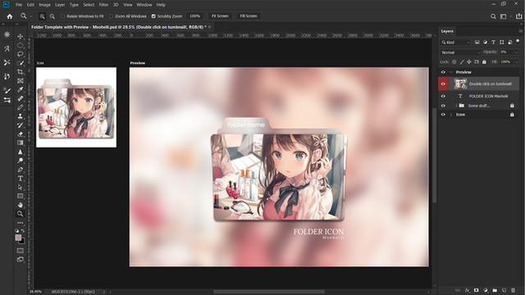Open the Fill slider dropdown arrow
Viewport: 525px width, 295px height.
516,62
